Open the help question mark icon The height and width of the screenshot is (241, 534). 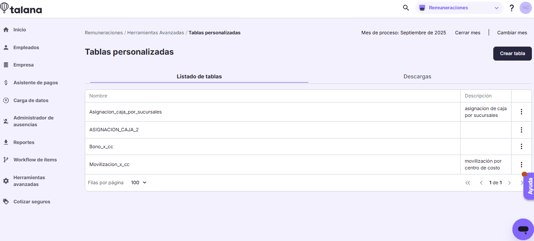[512, 8]
